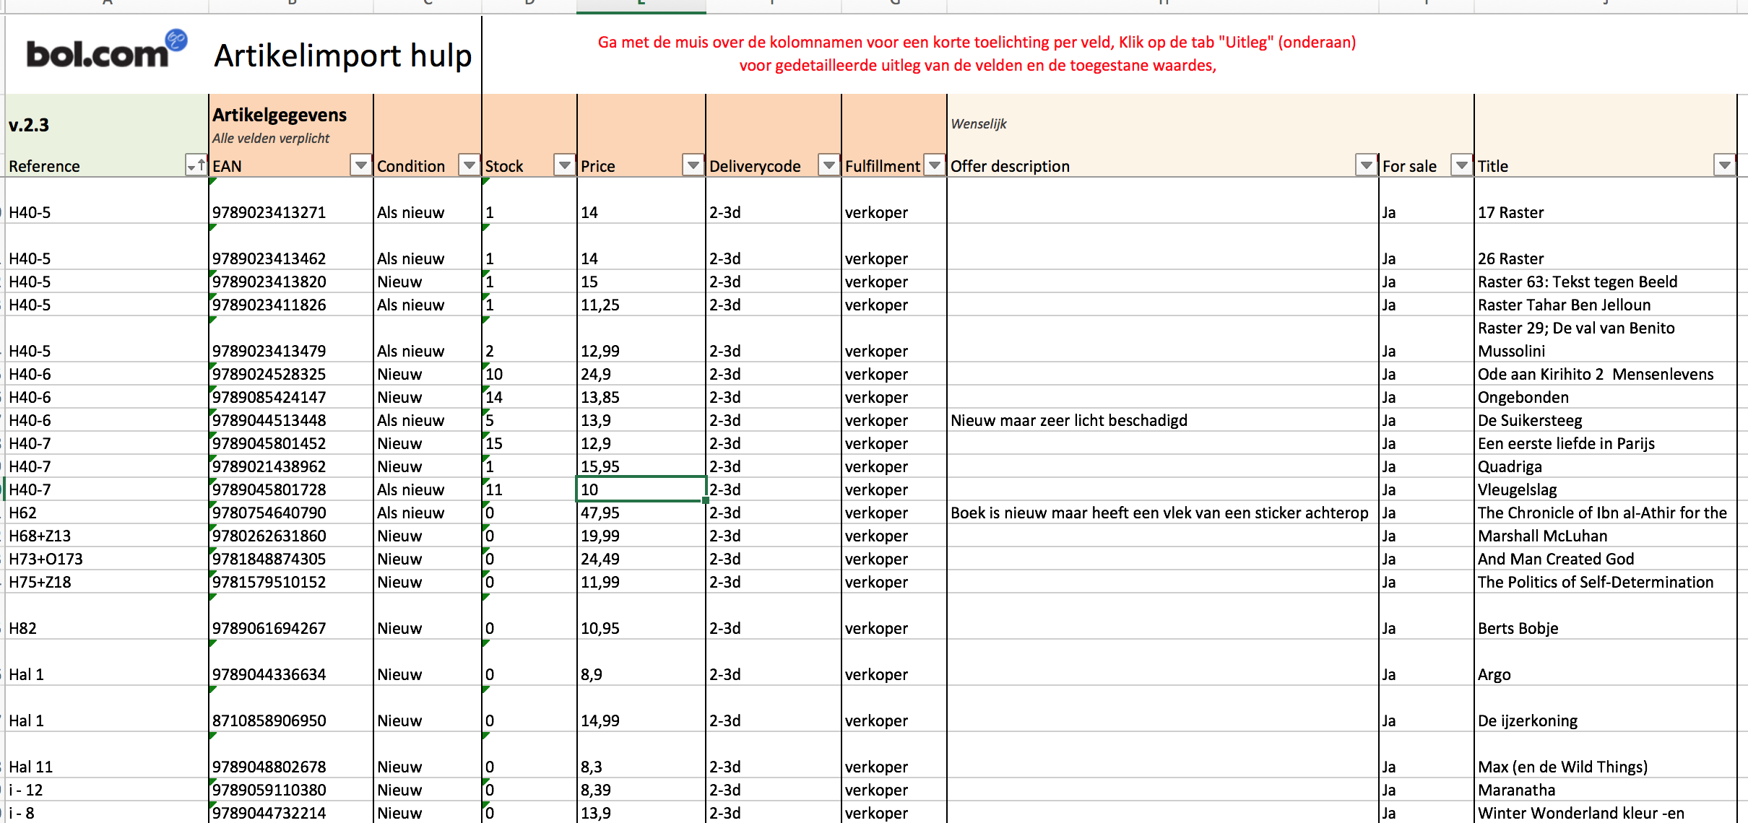Select the stock cell with value 14
1748x823 pixels.
pyautogui.click(x=529, y=397)
